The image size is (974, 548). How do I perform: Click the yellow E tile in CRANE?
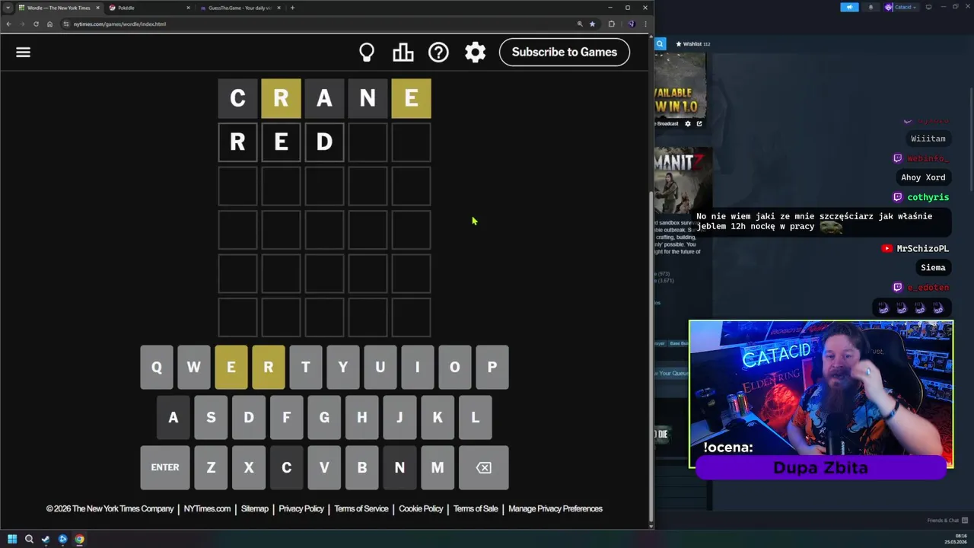tap(411, 98)
